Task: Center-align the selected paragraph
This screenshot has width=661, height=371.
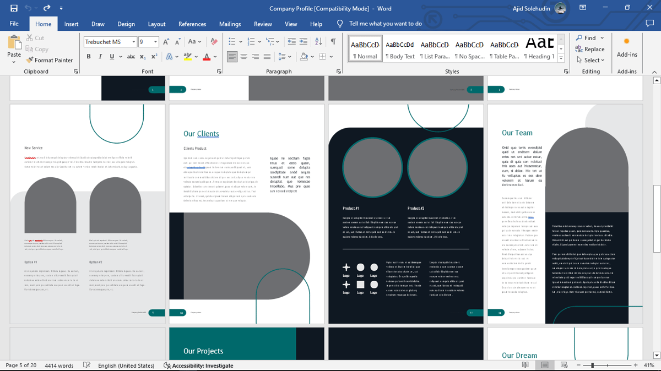Action: 244,57
